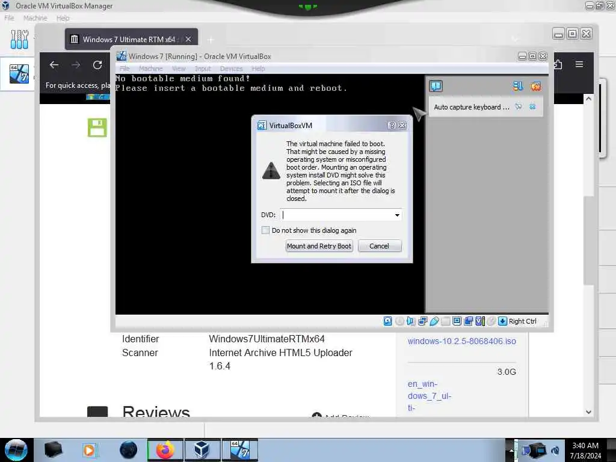Click the keyboard capture arrow beside Right Ctrl
Image resolution: width=616 pixels, height=462 pixels.
coord(502,321)
